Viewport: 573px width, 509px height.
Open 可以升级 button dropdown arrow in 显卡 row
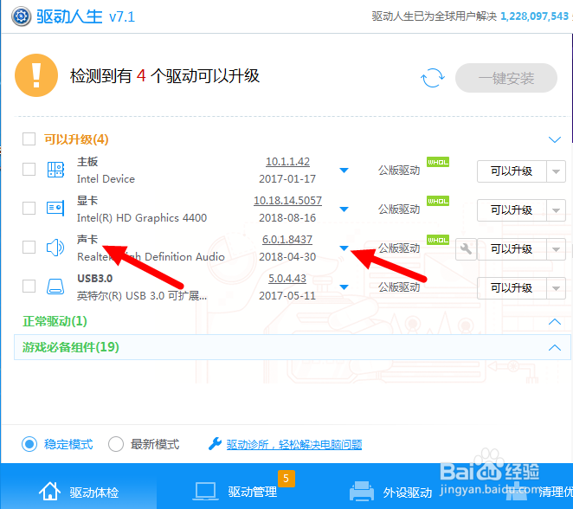coord(556,210)
